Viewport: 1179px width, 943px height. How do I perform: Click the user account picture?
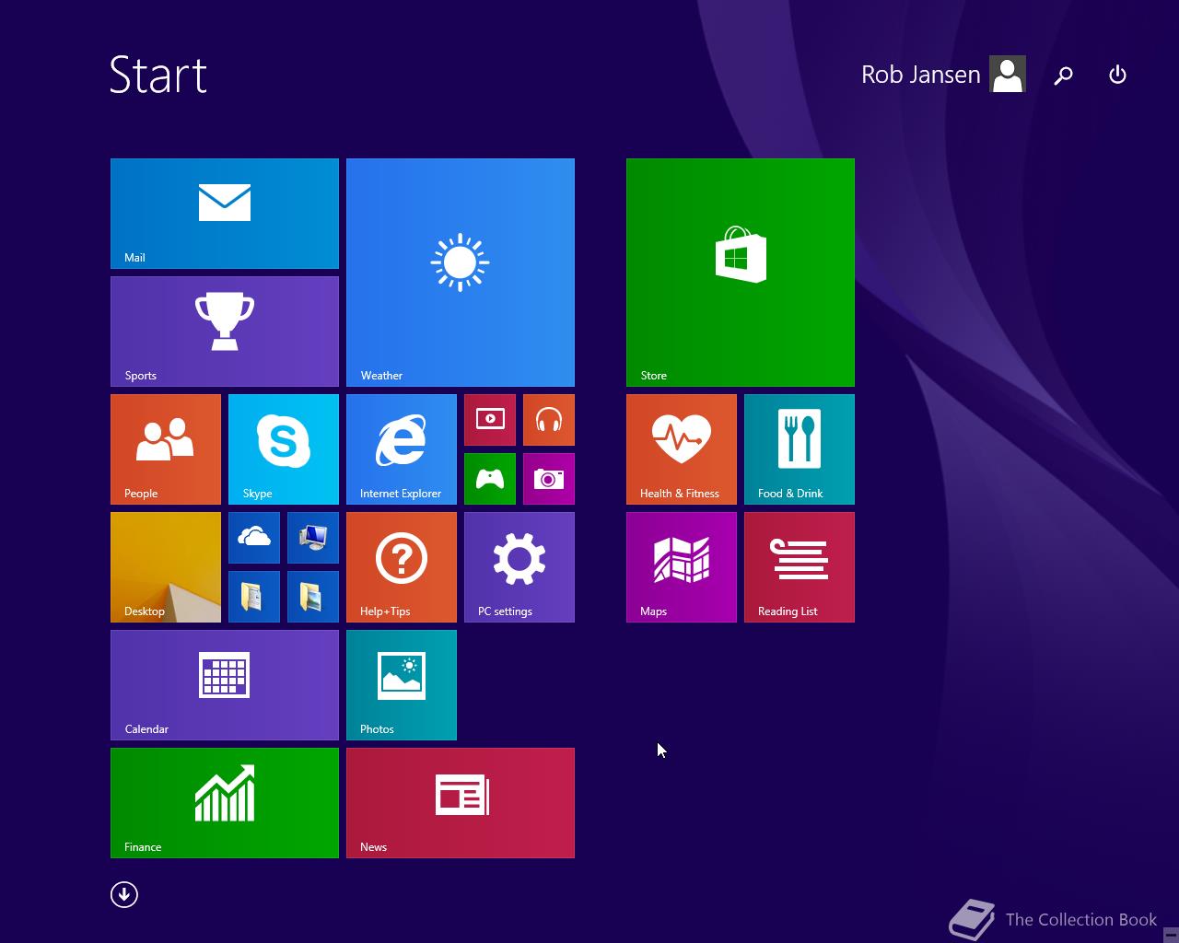click(x=1008, y=75)
